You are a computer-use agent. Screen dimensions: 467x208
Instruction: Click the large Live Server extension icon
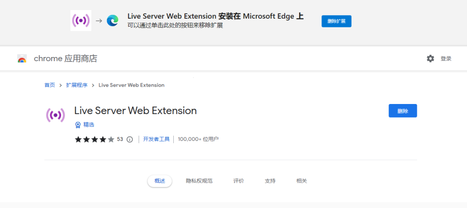(x=55, y=115)
